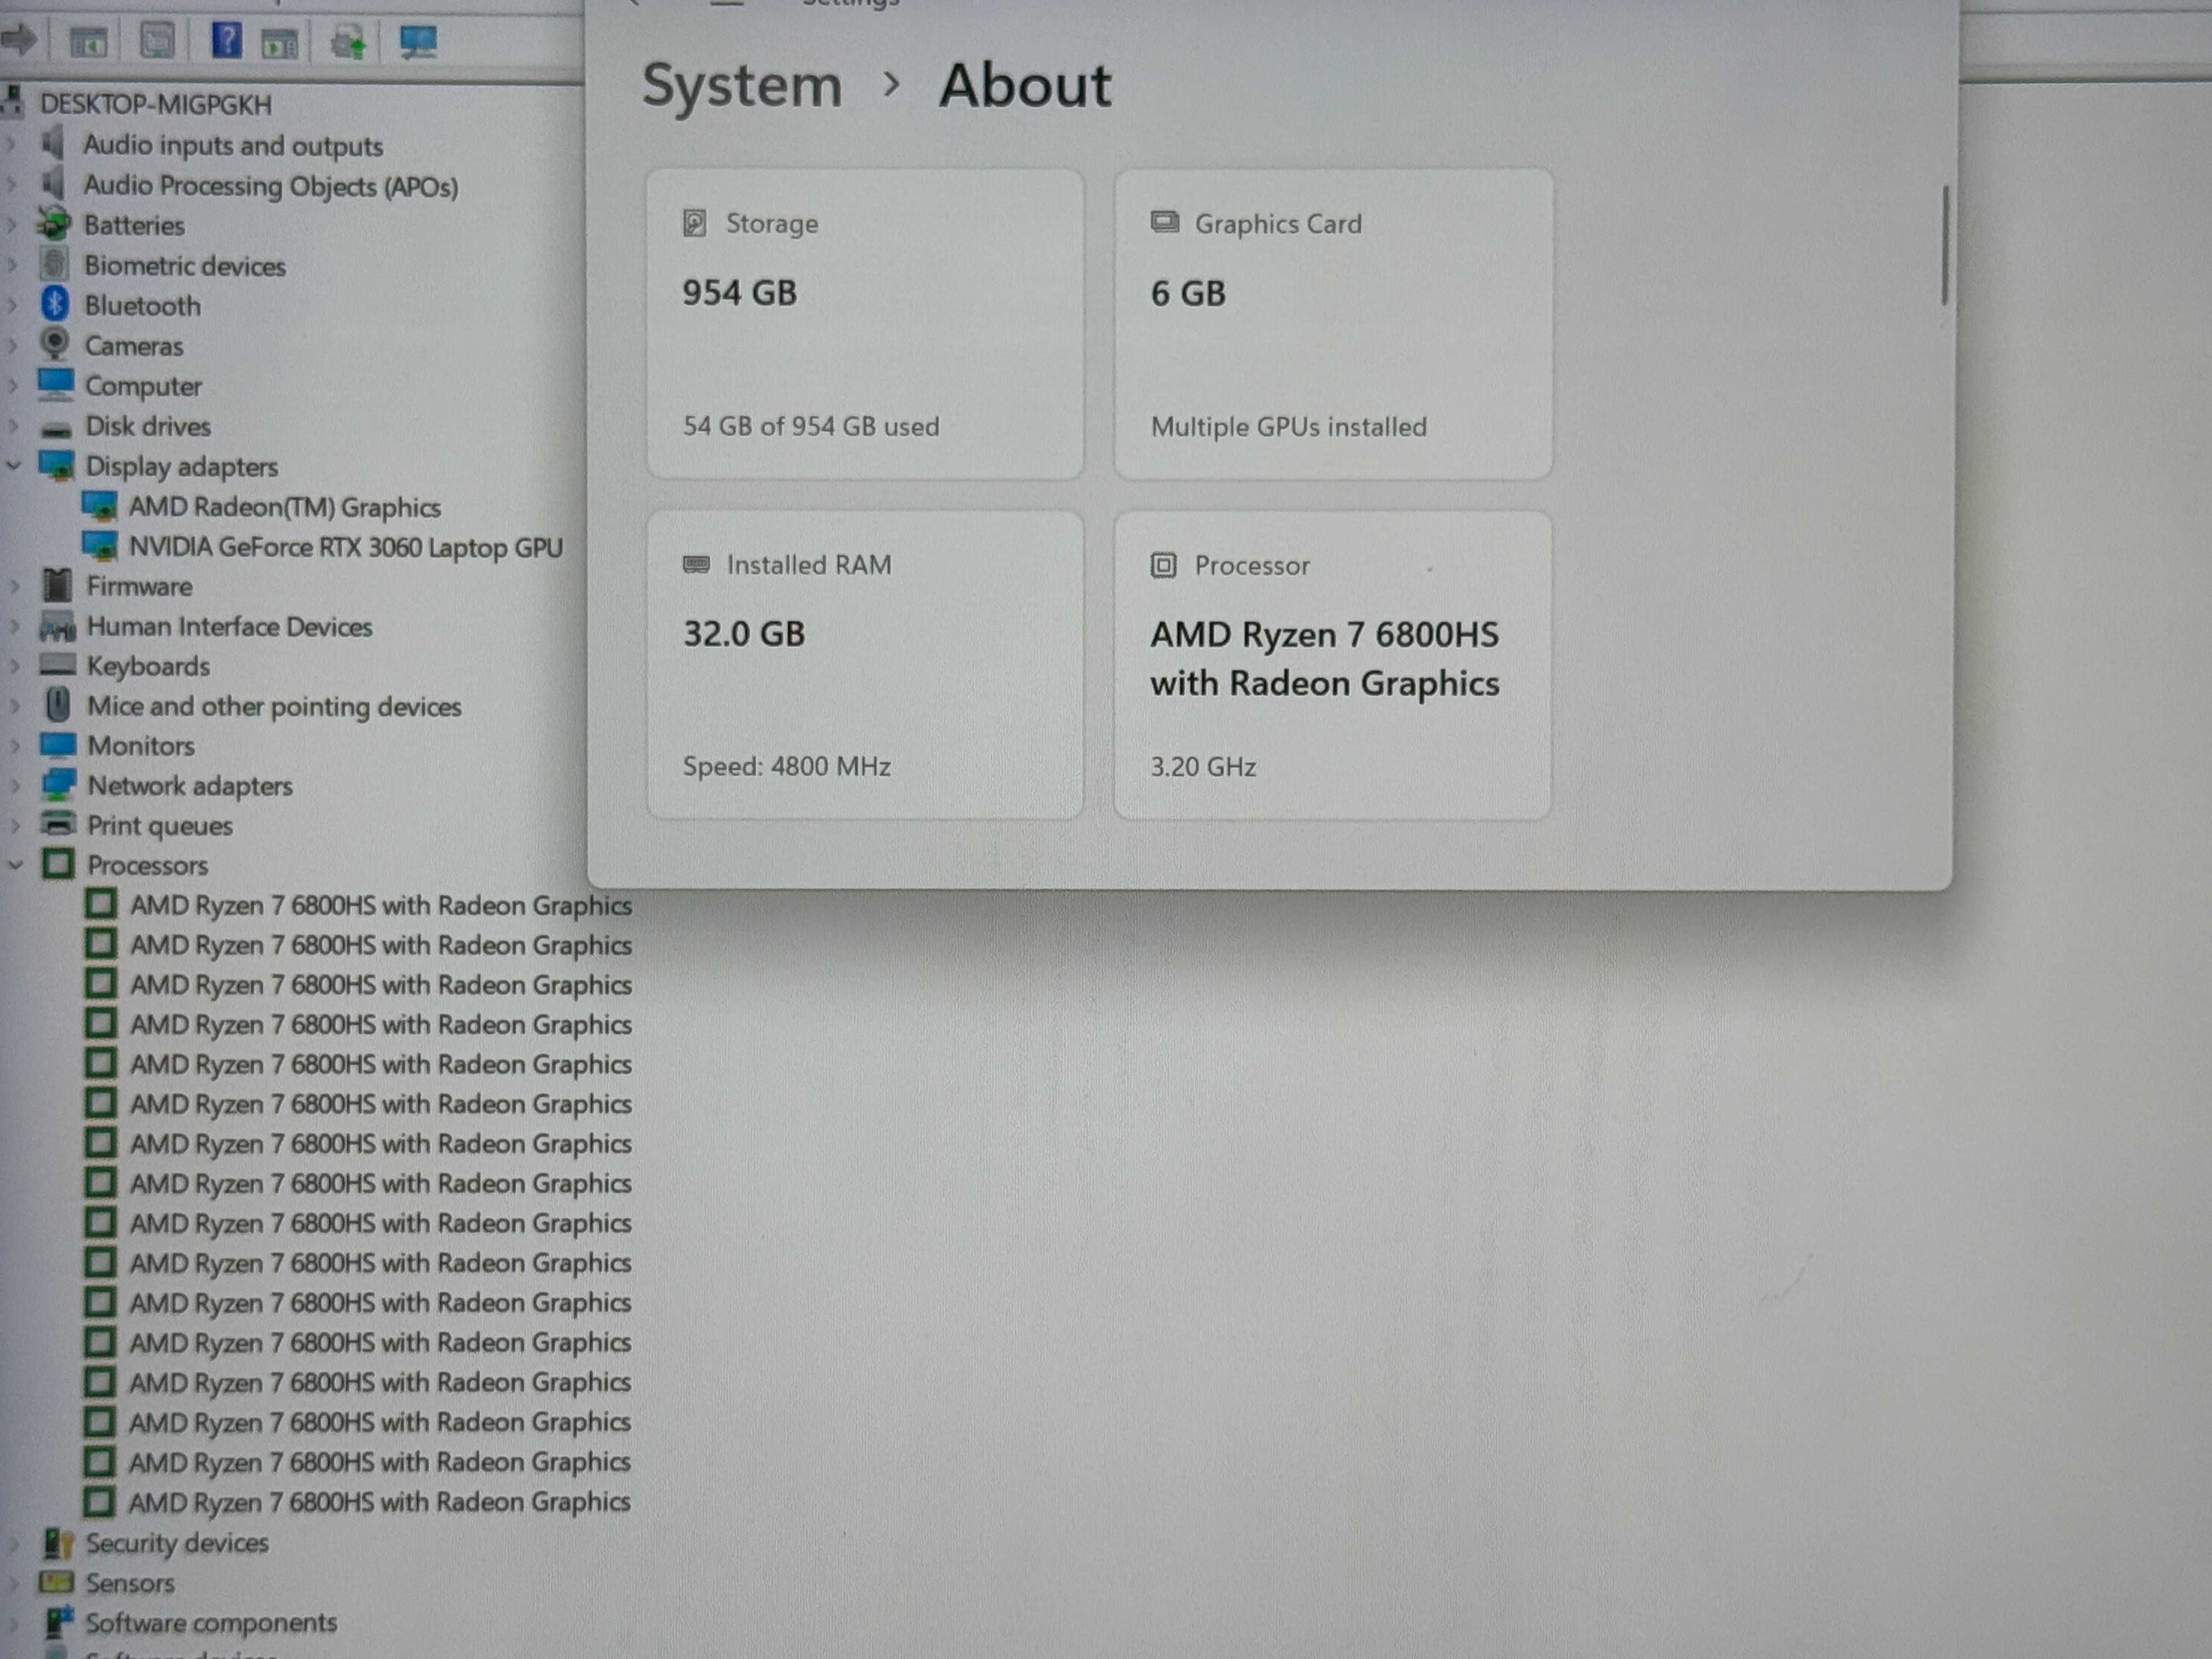This screenshot has width=2212, height=1659.
Task: Click the About breadcrumb heading
Action: [x=1025, y=85]
